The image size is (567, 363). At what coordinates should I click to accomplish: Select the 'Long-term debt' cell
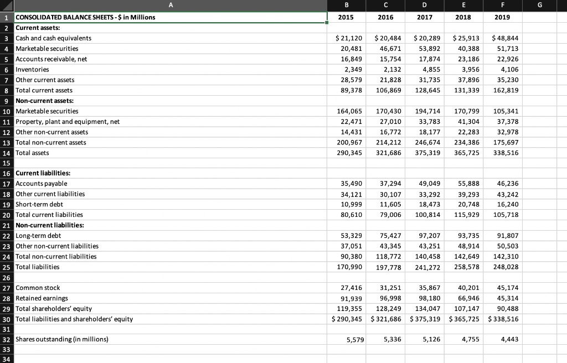click(171, 236)
